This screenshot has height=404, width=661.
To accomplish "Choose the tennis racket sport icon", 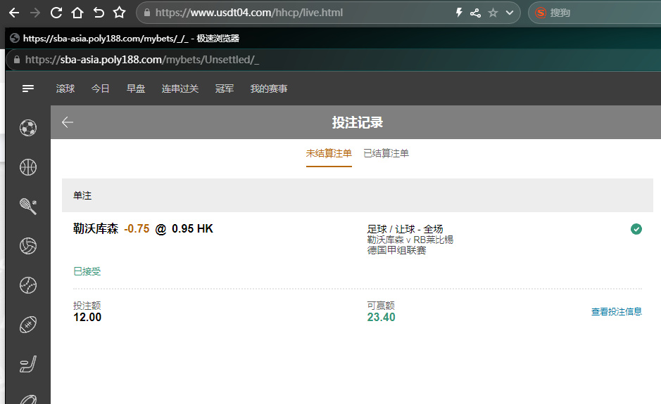I will pyautogui.click(x=28, y=206).
